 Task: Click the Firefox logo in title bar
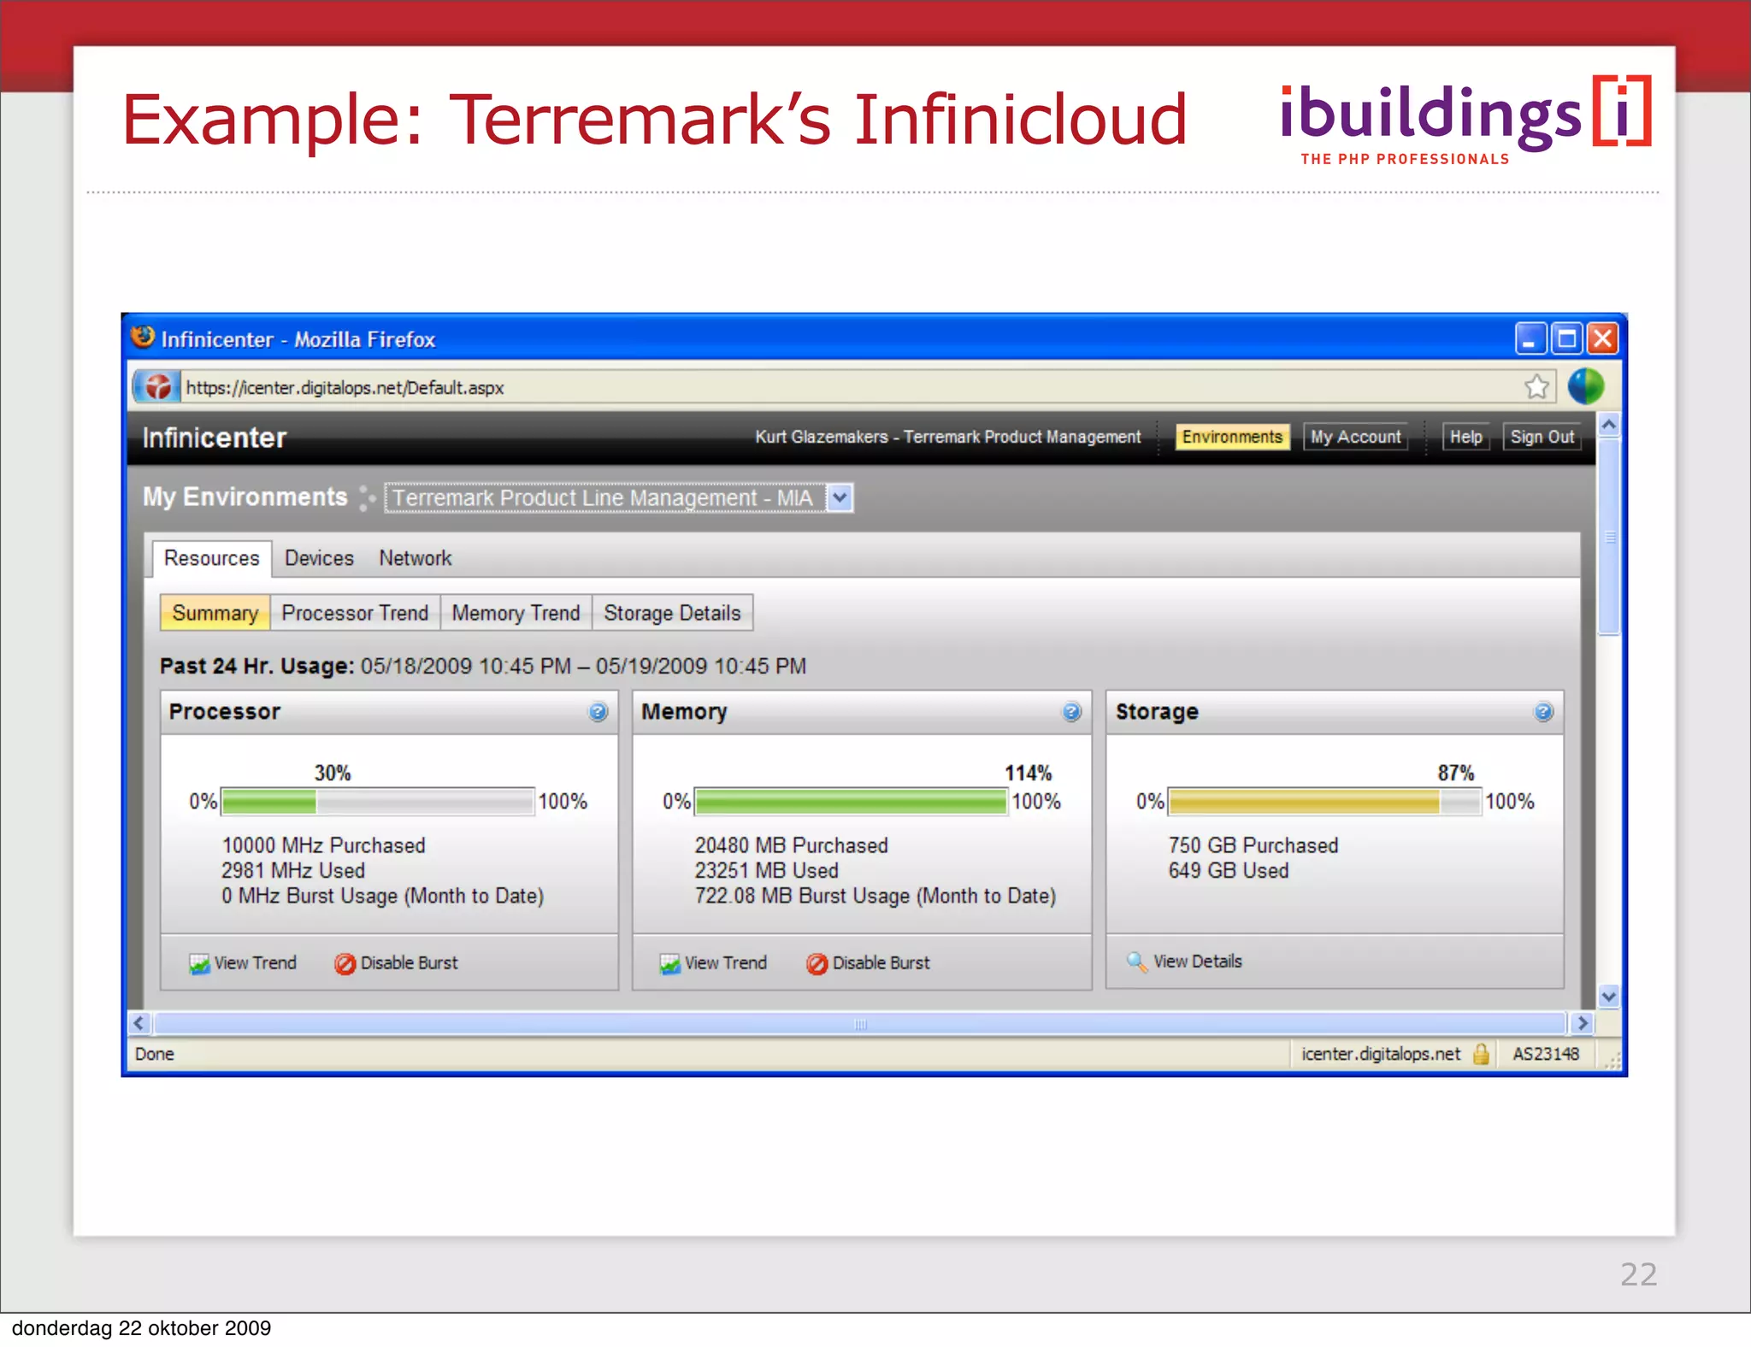pyautogui.click(x=143, y=338)
